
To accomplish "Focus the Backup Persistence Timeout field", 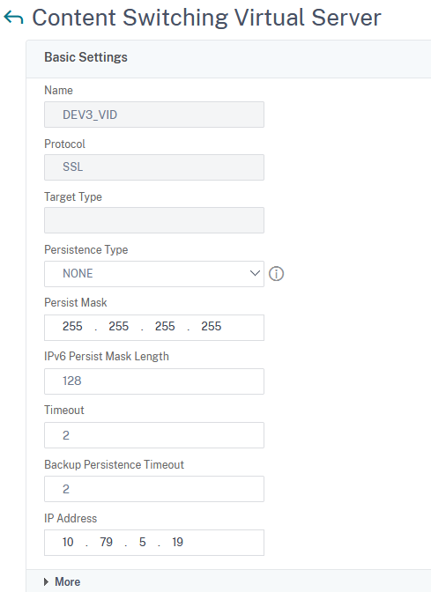I will [x=154, y=489].
